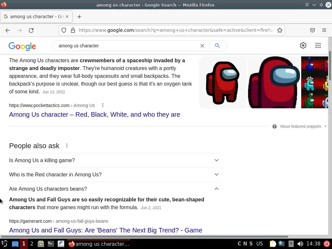Click US keyboard layout indicator
Image resolution: width=332 pixels, height=249 pixels.
pos(260,244)
